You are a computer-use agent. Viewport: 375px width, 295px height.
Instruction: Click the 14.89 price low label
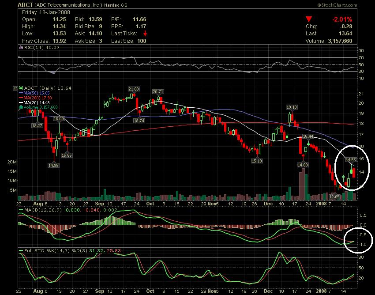303,165
